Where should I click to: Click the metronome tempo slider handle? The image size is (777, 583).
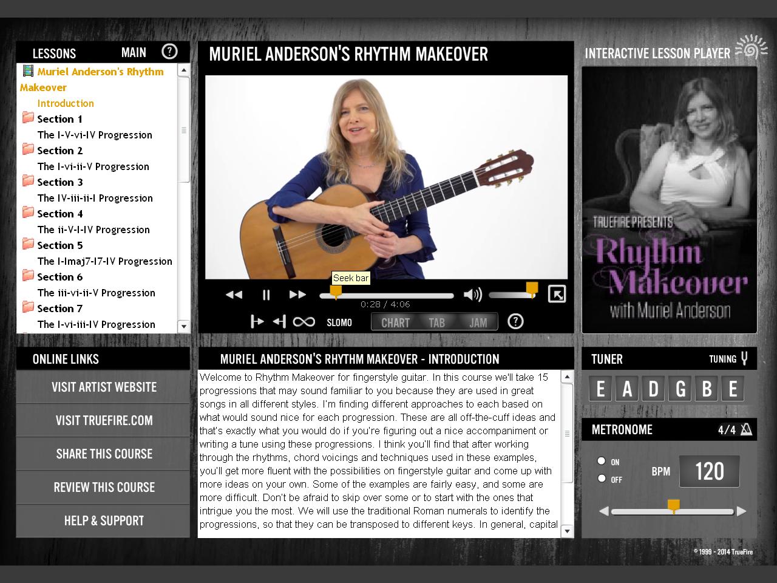point(673,506)
